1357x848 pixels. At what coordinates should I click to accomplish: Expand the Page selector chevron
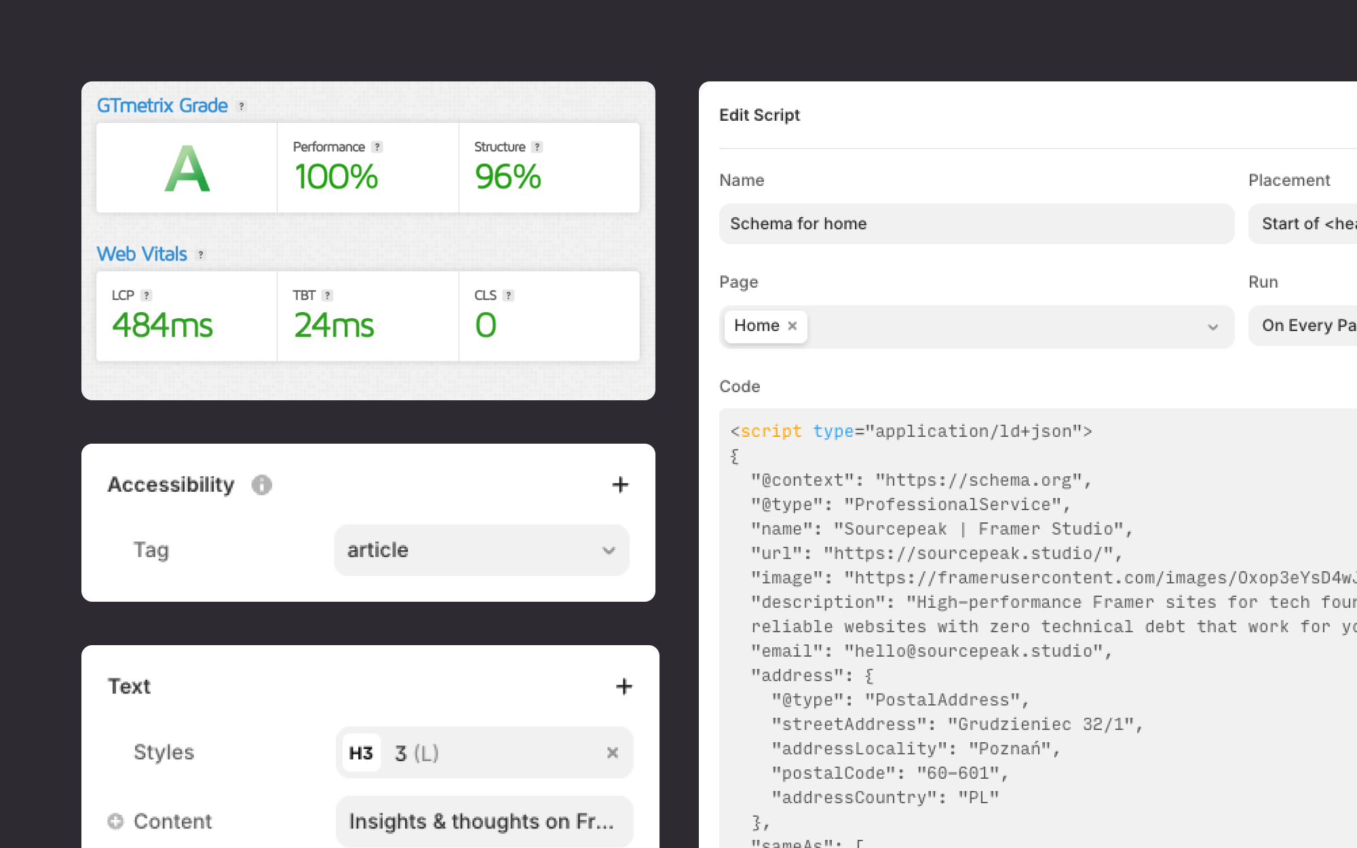tap(1212, 327)
